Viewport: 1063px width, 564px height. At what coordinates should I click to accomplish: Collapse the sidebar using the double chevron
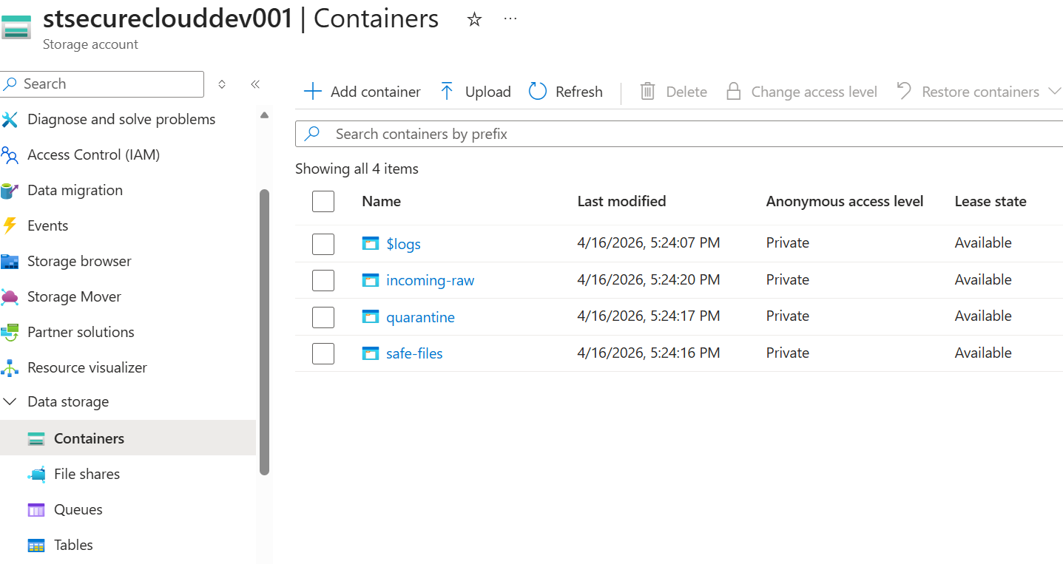coord(255,84)
